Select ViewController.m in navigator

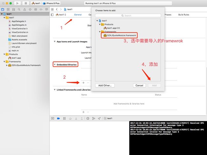[x=18, y=32]
